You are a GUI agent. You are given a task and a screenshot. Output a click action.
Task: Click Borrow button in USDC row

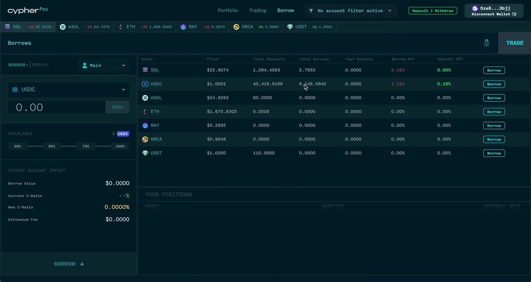(x=494, y=84)
